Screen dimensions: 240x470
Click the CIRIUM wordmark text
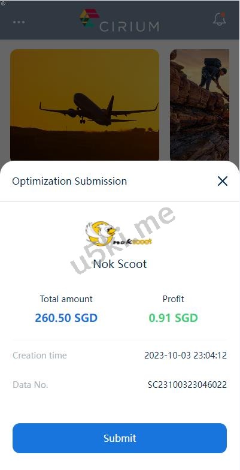[129, 26]
